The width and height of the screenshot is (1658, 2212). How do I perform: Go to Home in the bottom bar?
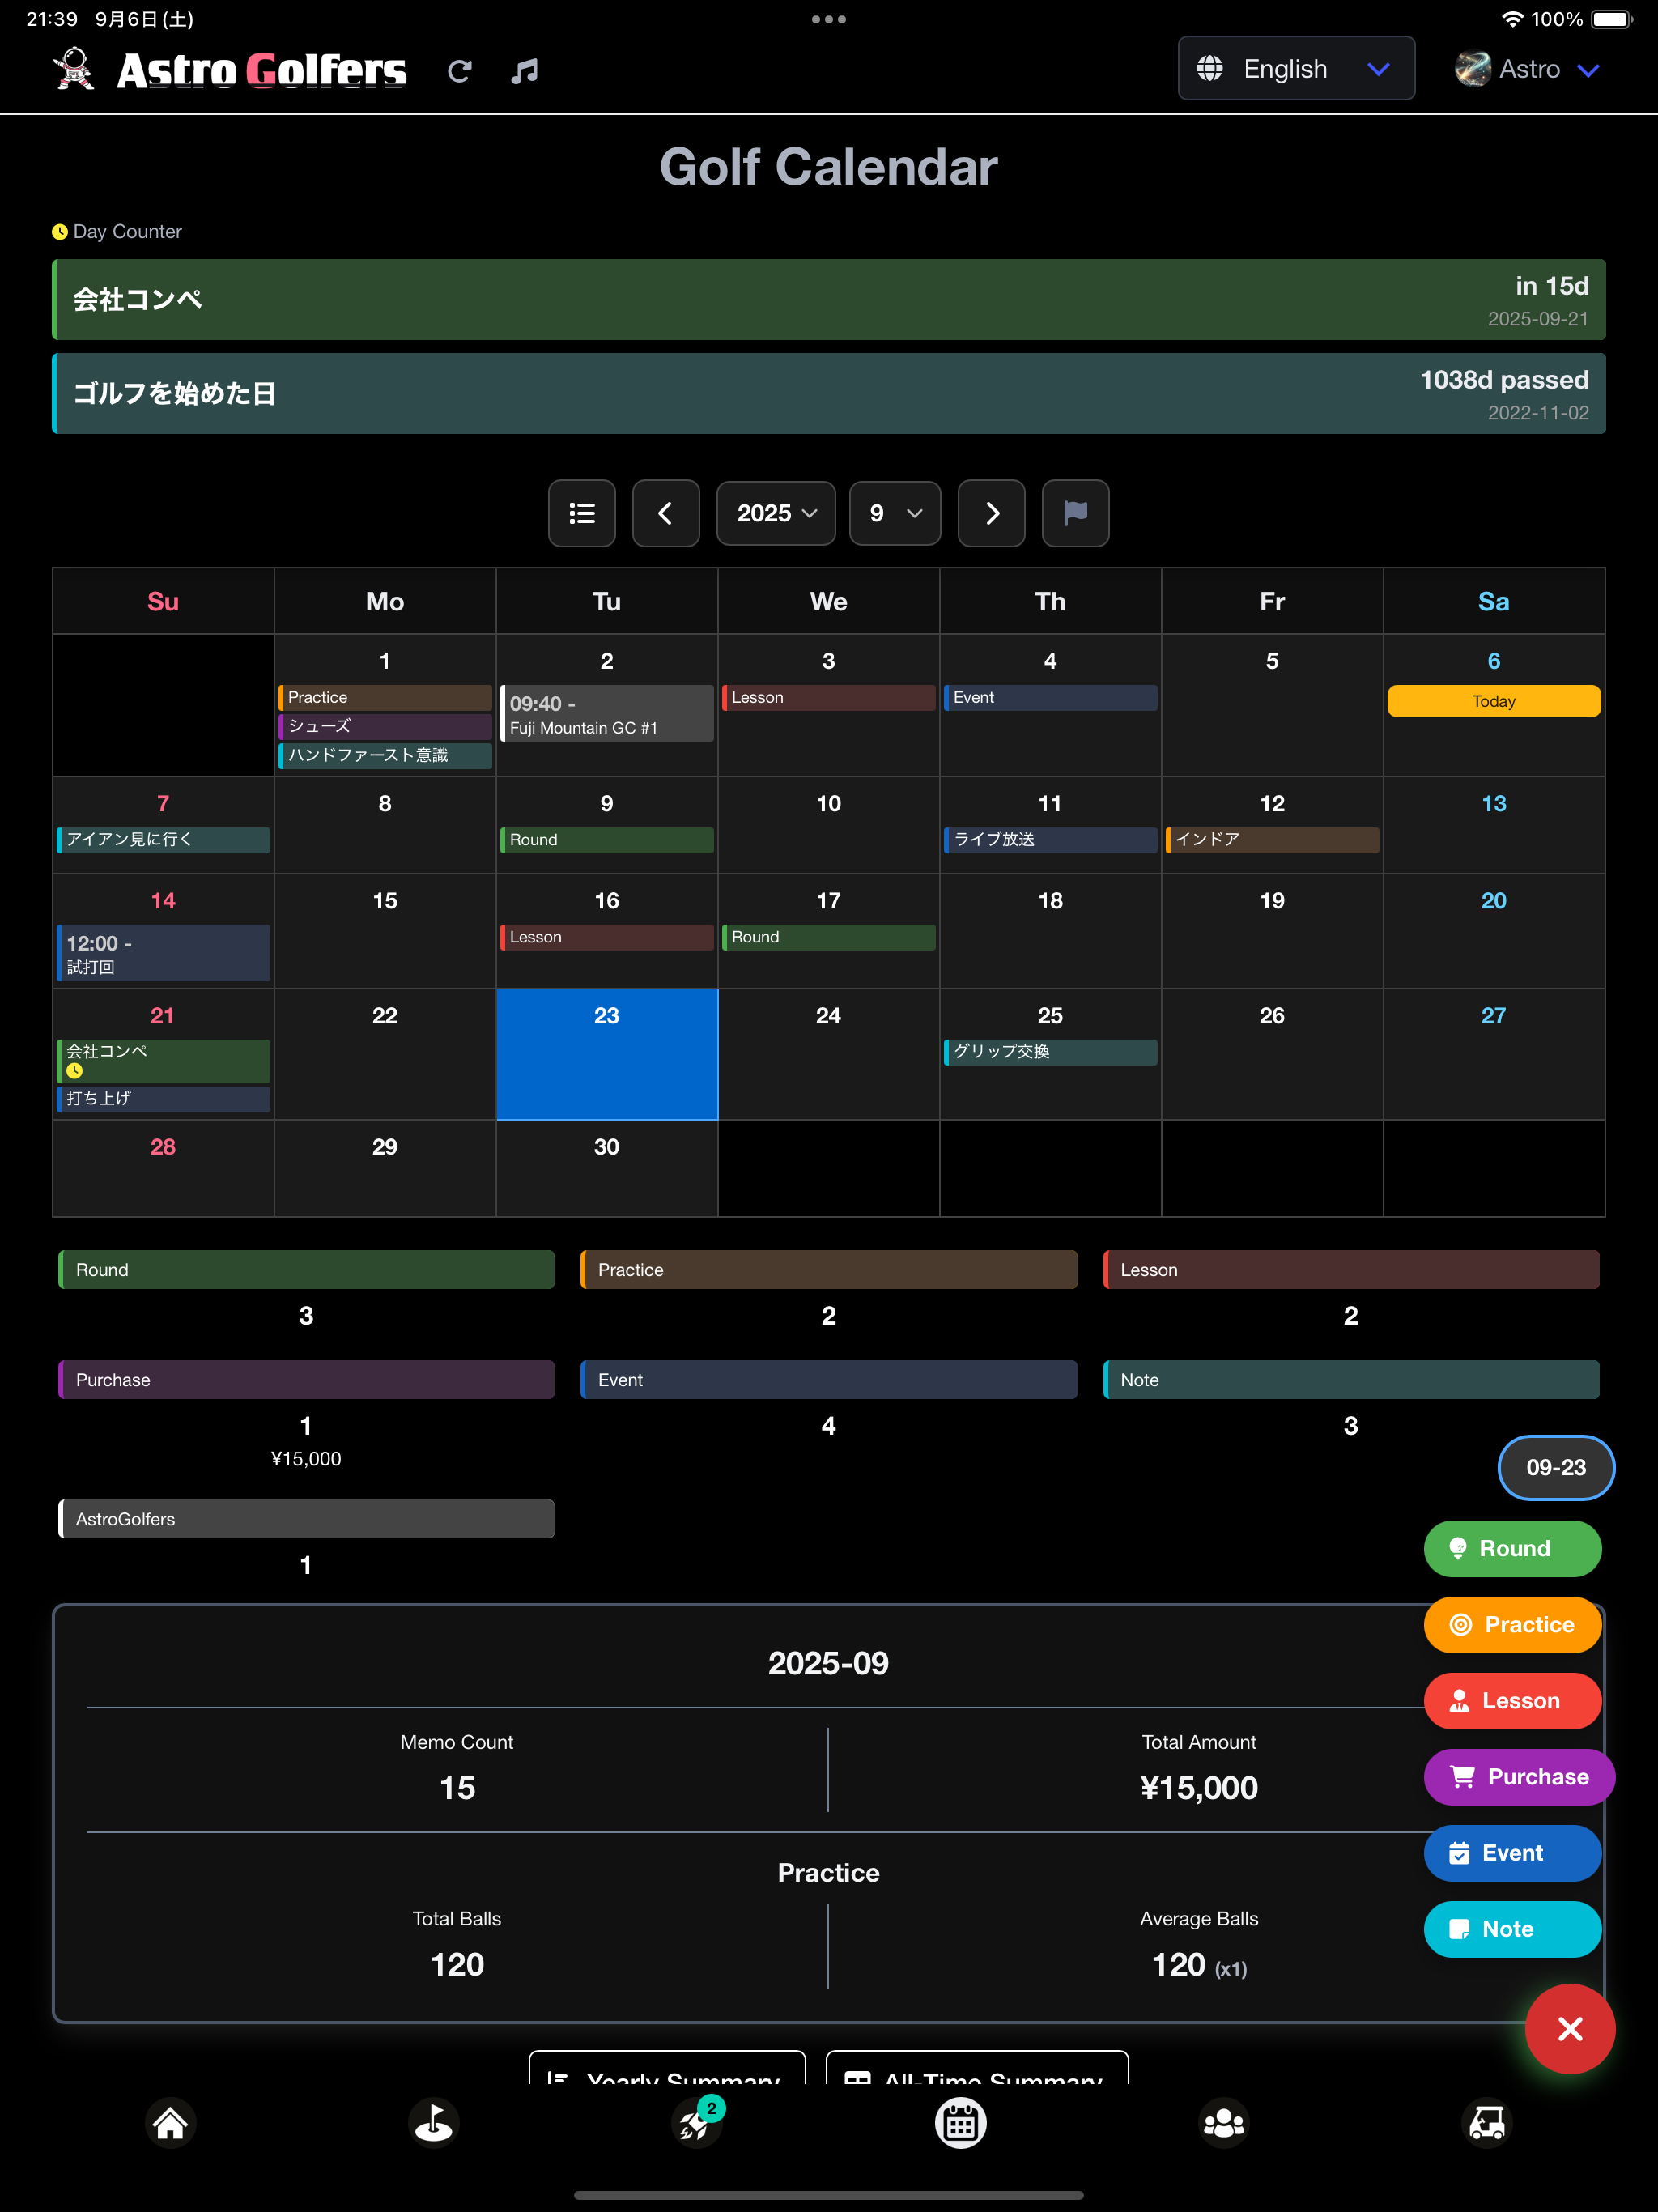[x=170, y=2123]
